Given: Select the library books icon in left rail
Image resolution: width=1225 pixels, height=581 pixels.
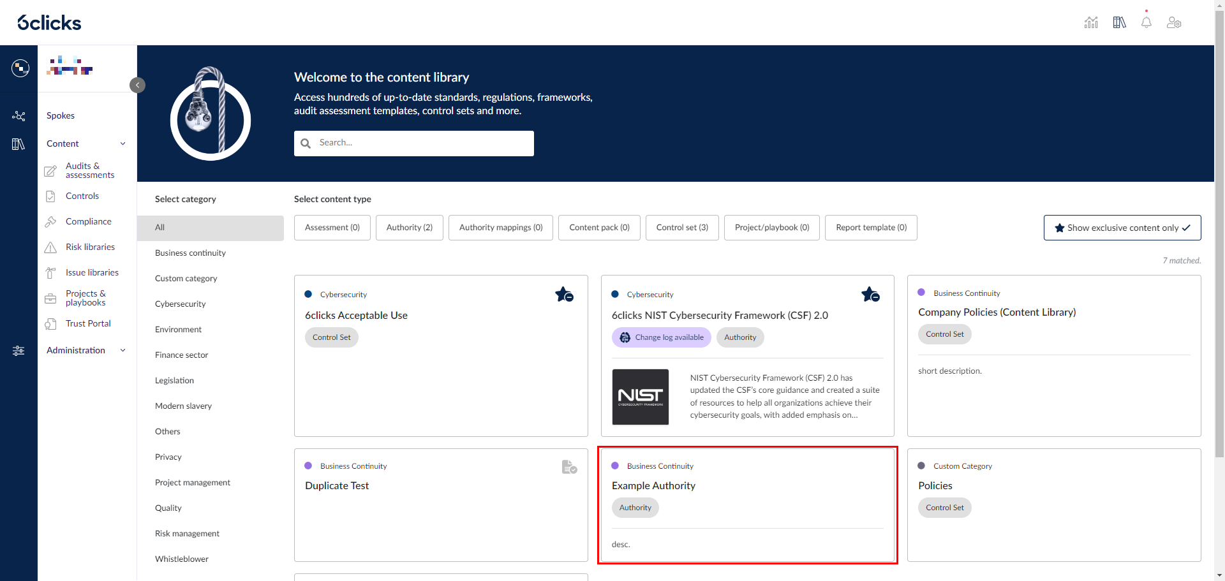Looking at the screenshot, I should click(x=19, y=144).
